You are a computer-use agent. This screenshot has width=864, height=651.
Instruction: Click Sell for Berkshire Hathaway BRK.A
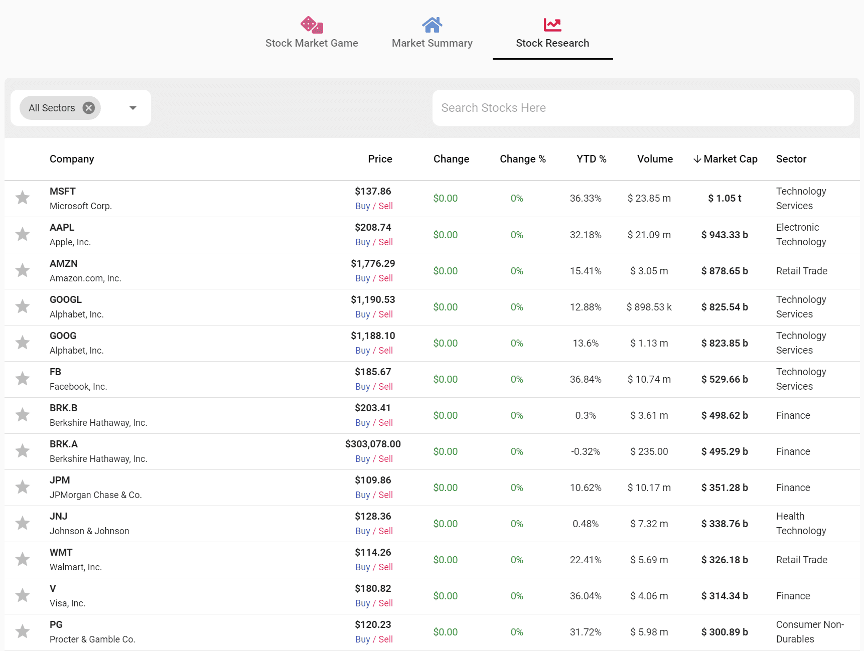(x=385, y=458)
